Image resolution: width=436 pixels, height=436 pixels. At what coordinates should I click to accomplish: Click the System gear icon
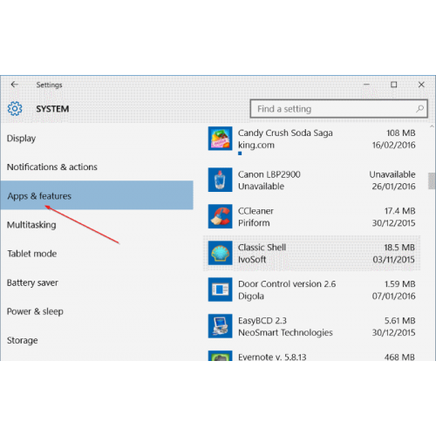(x=15, y=109)
